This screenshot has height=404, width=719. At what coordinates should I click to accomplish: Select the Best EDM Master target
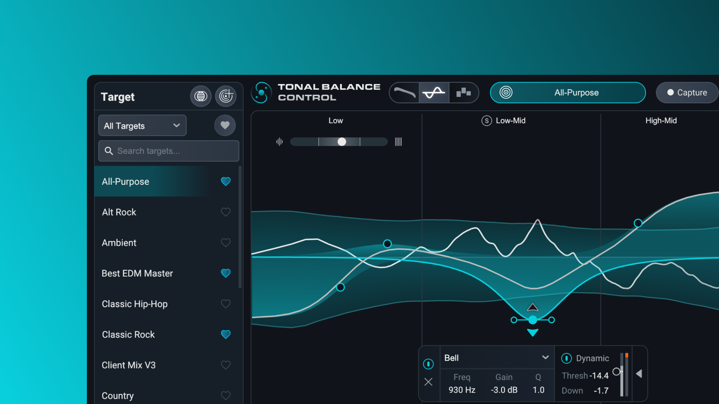166,273
